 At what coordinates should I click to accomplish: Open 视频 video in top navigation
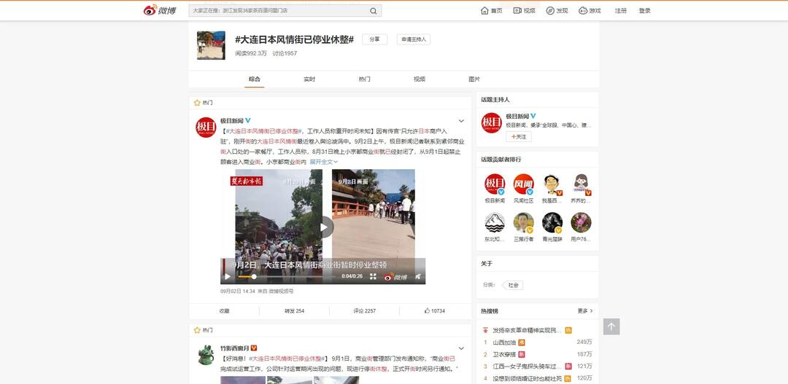tap(524, 10)
